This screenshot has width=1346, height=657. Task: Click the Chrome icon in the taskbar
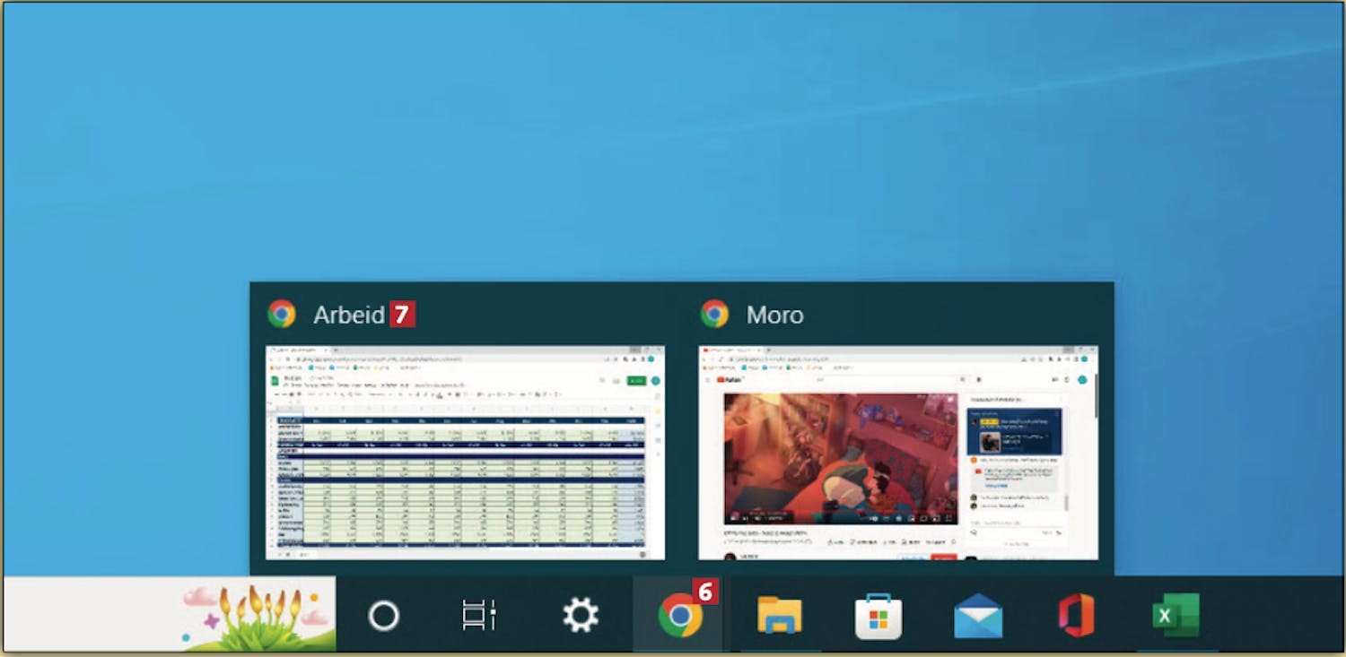[x=678, y=617]
